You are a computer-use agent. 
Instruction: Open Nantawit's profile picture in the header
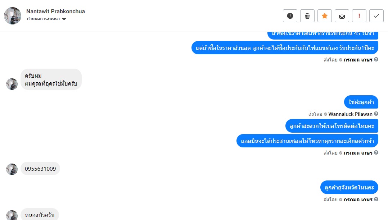point(13,16)
